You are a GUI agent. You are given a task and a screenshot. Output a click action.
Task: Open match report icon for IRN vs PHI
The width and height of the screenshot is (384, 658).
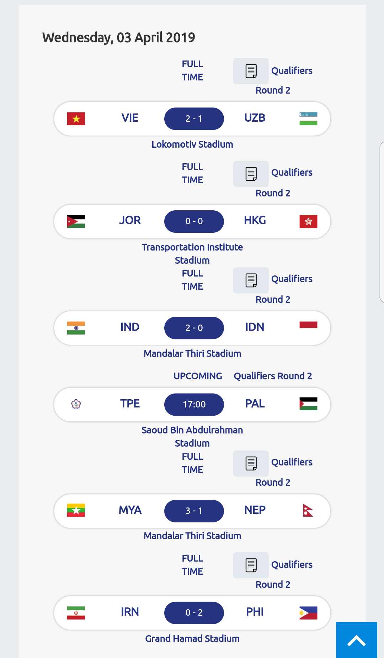click(x=251, y=565)
